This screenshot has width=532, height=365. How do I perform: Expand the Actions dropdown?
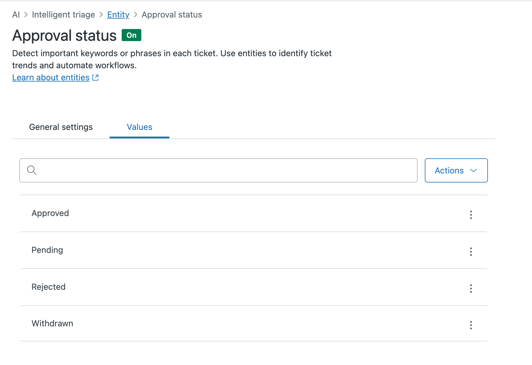456,170
